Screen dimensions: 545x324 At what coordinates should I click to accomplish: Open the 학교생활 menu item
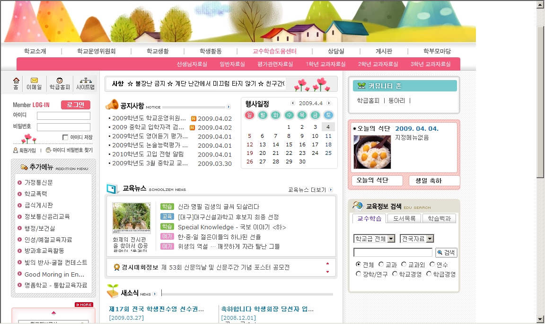pos(158,51)
